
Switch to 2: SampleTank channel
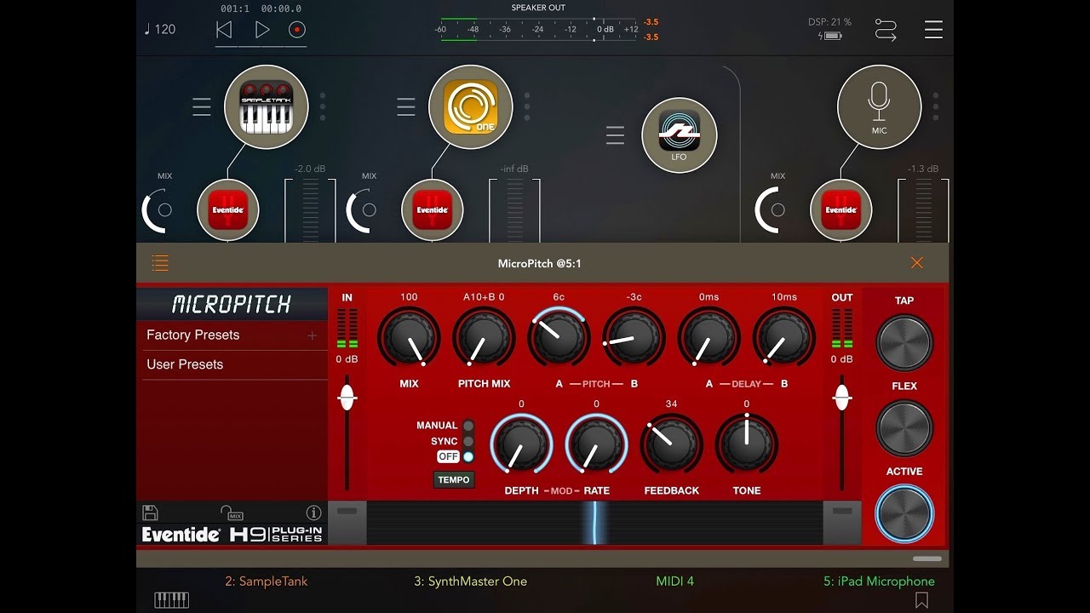click(x=267, y=581)
